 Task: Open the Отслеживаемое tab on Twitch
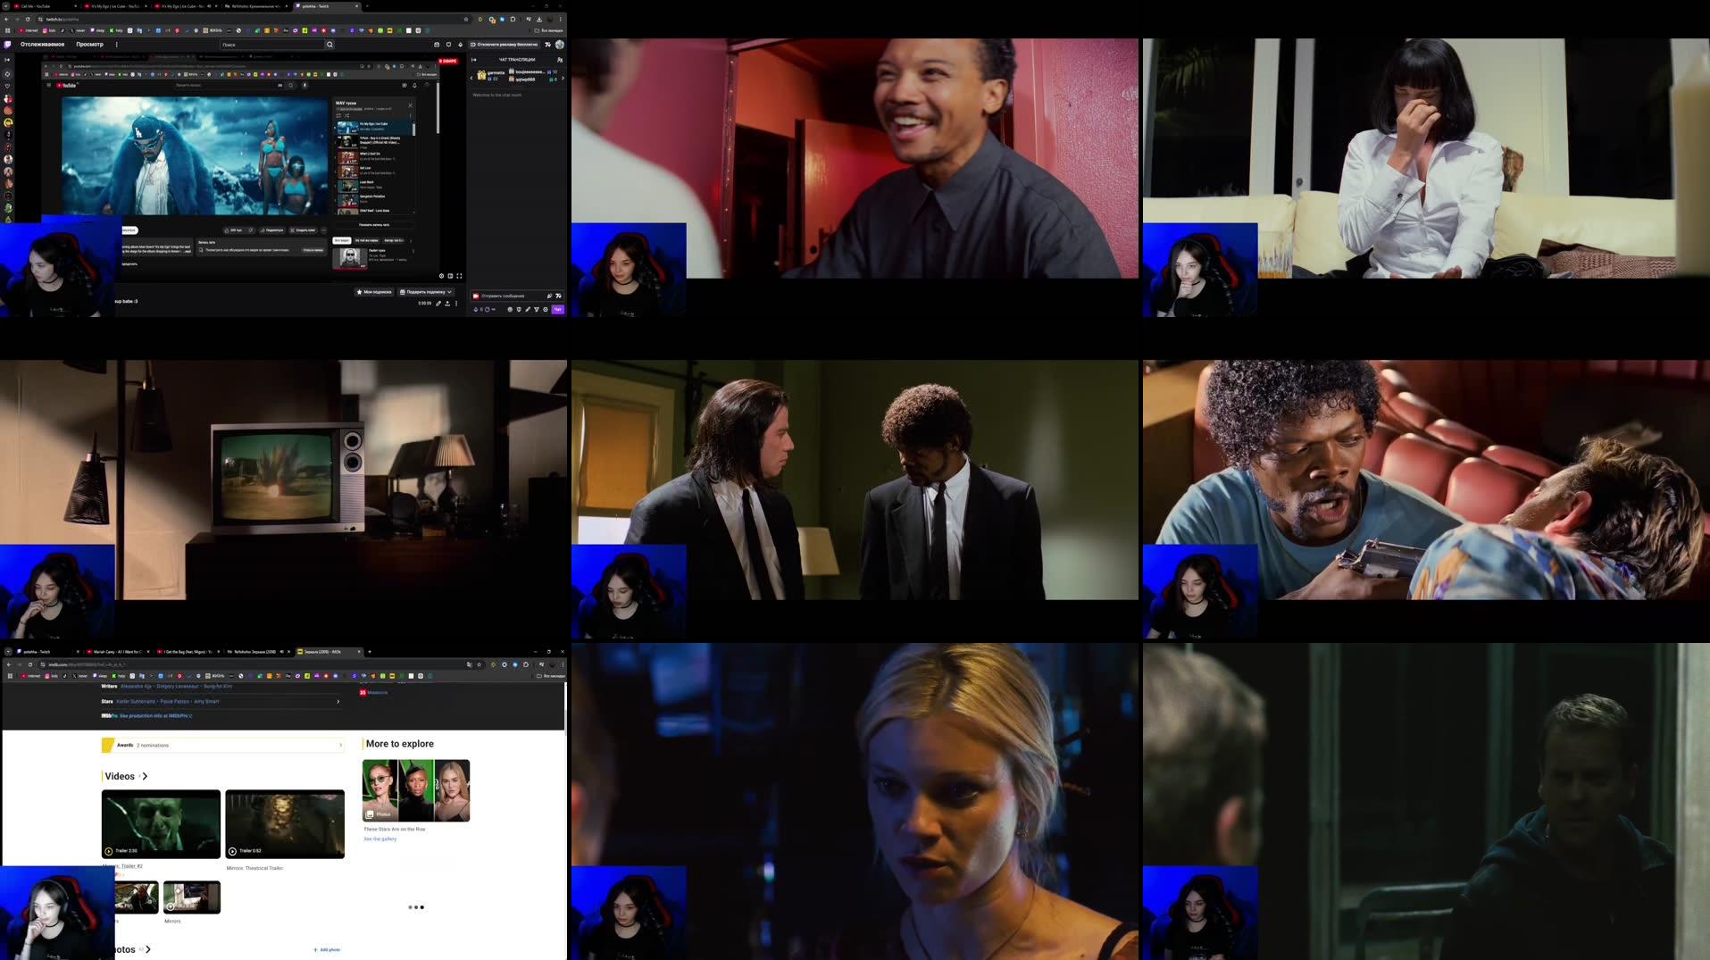43,44
